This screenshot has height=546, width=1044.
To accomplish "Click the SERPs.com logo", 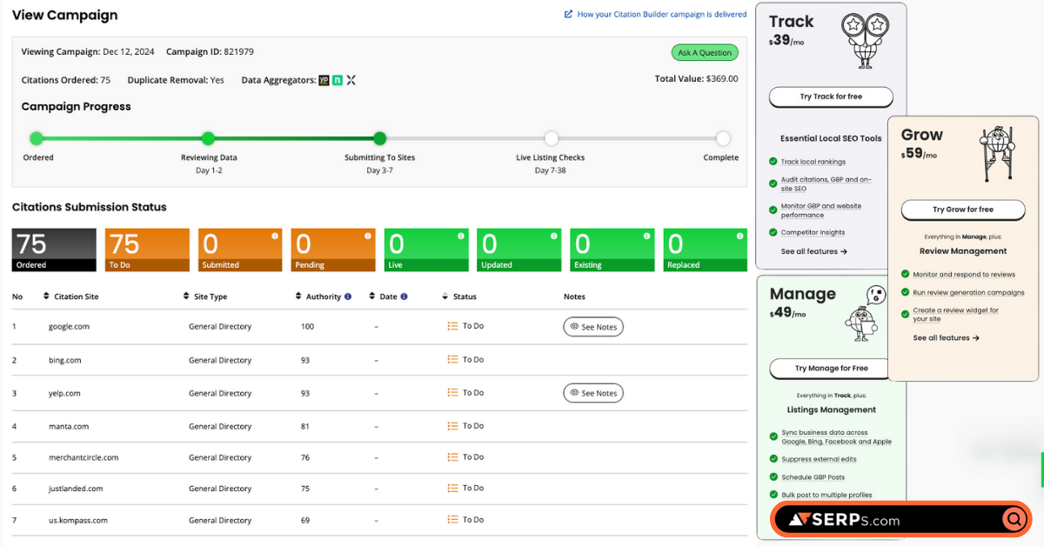I will click(843, 520).
